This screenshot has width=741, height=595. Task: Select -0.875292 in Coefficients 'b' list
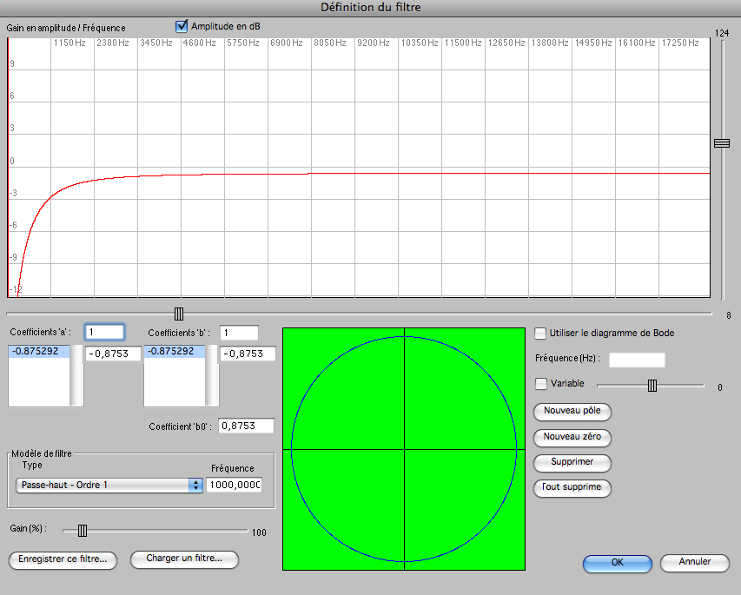point(175,351)
